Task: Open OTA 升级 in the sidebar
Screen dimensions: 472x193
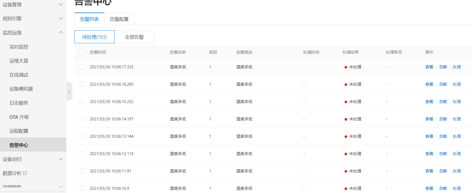Action: [x=19, y=117]
